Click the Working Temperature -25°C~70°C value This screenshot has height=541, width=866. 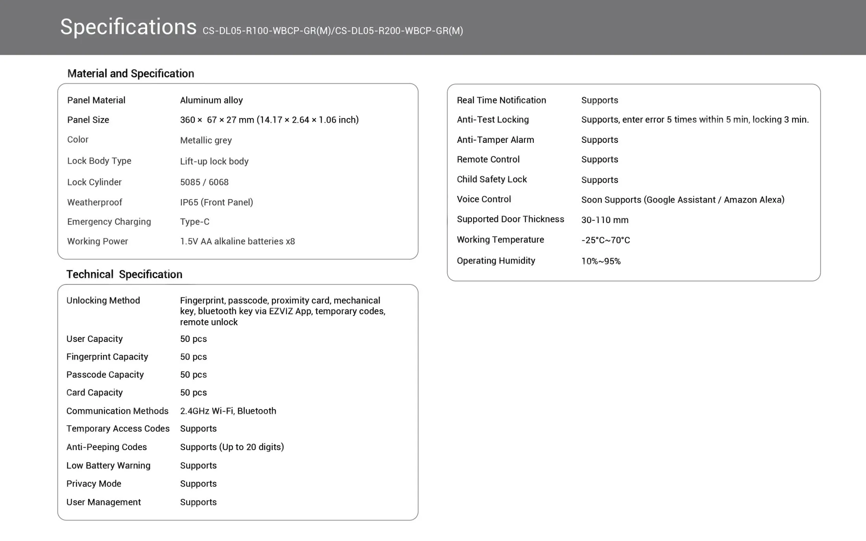[605, 240]
